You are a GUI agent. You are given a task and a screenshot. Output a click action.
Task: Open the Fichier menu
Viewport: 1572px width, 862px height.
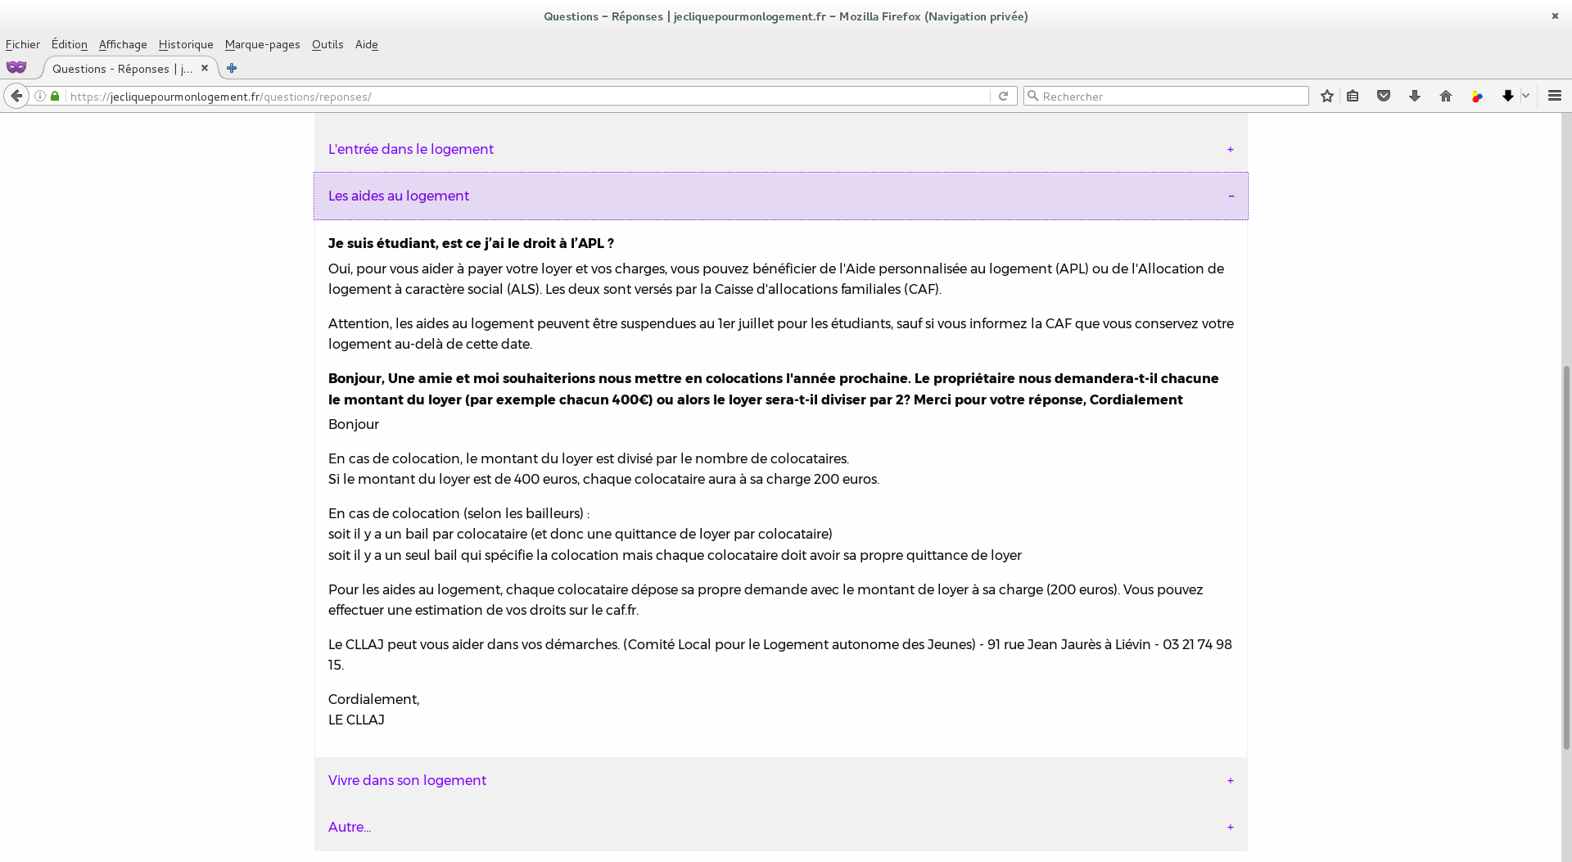23,44
